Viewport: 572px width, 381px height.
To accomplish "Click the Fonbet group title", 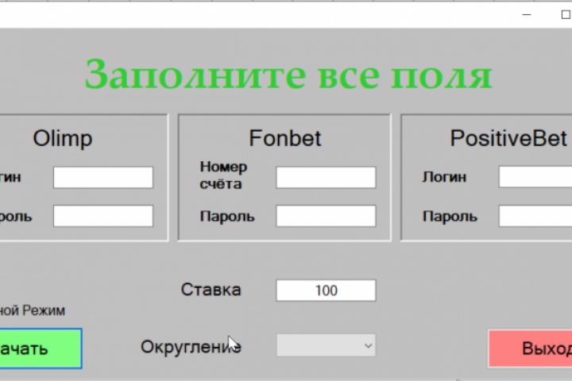I will tap(285, 138).
